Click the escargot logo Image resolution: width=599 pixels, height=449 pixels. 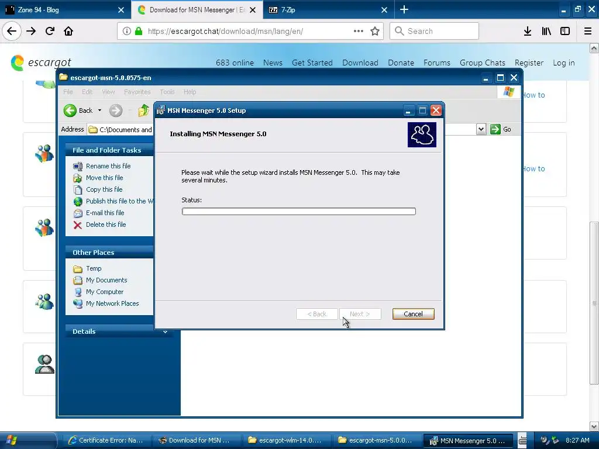(x=41, y=63)
